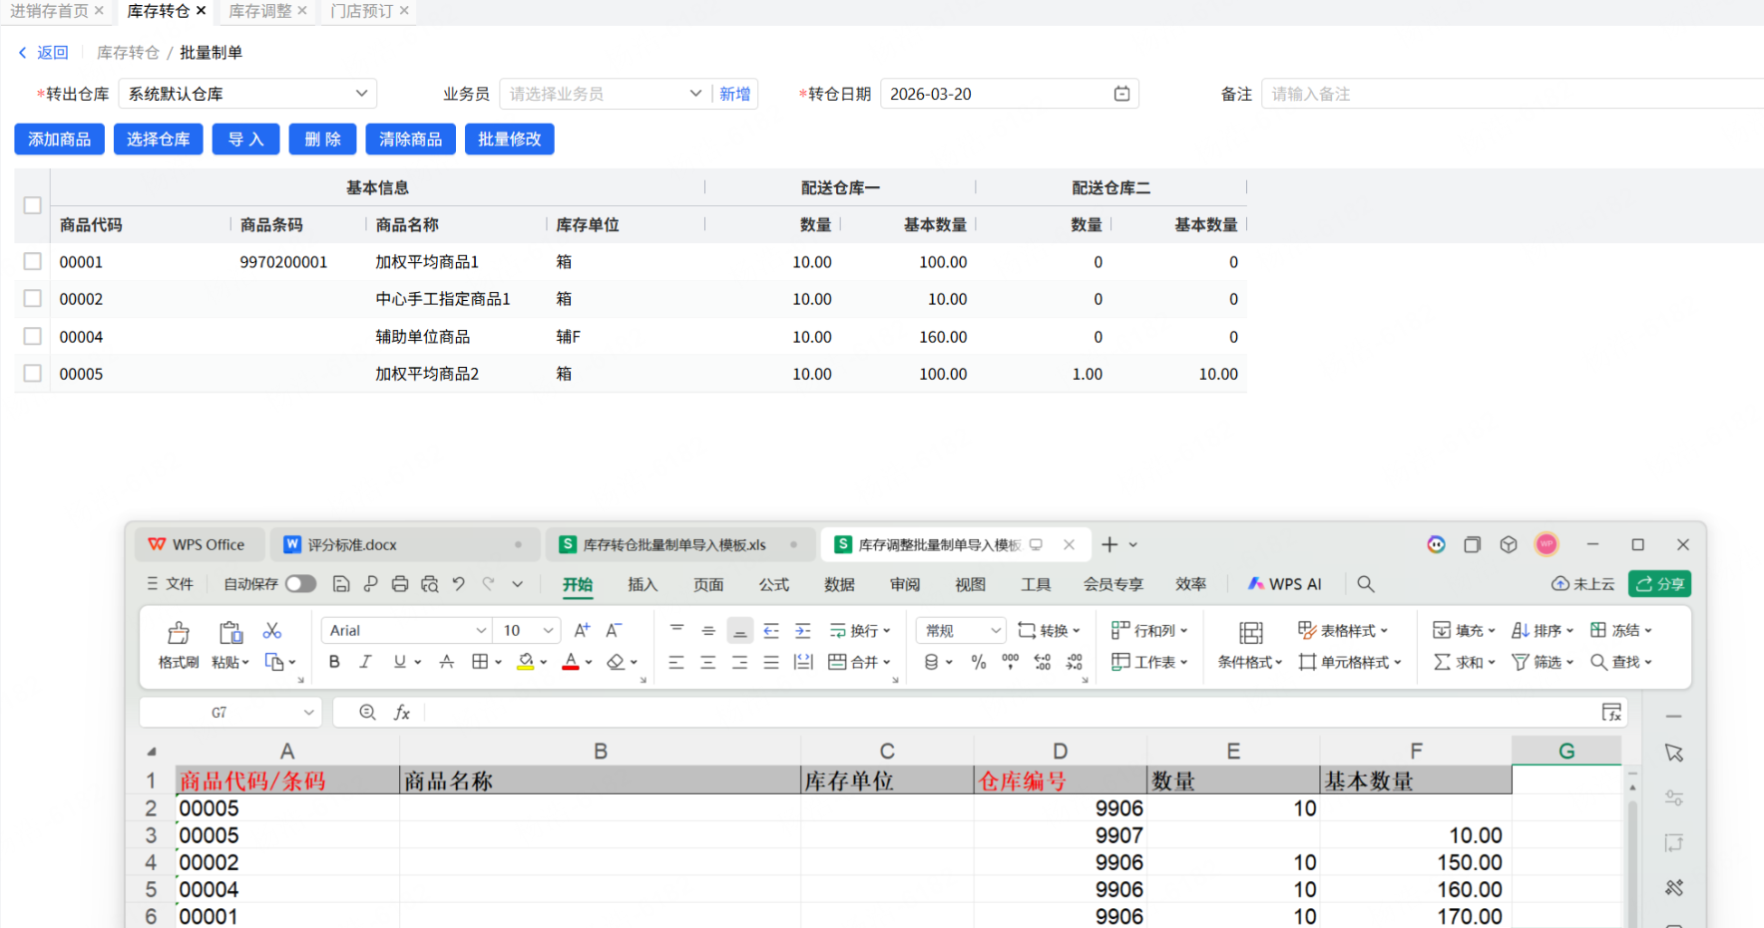Click the 添加商品 button
The image size is (1764, 928).
pos(60,140)
